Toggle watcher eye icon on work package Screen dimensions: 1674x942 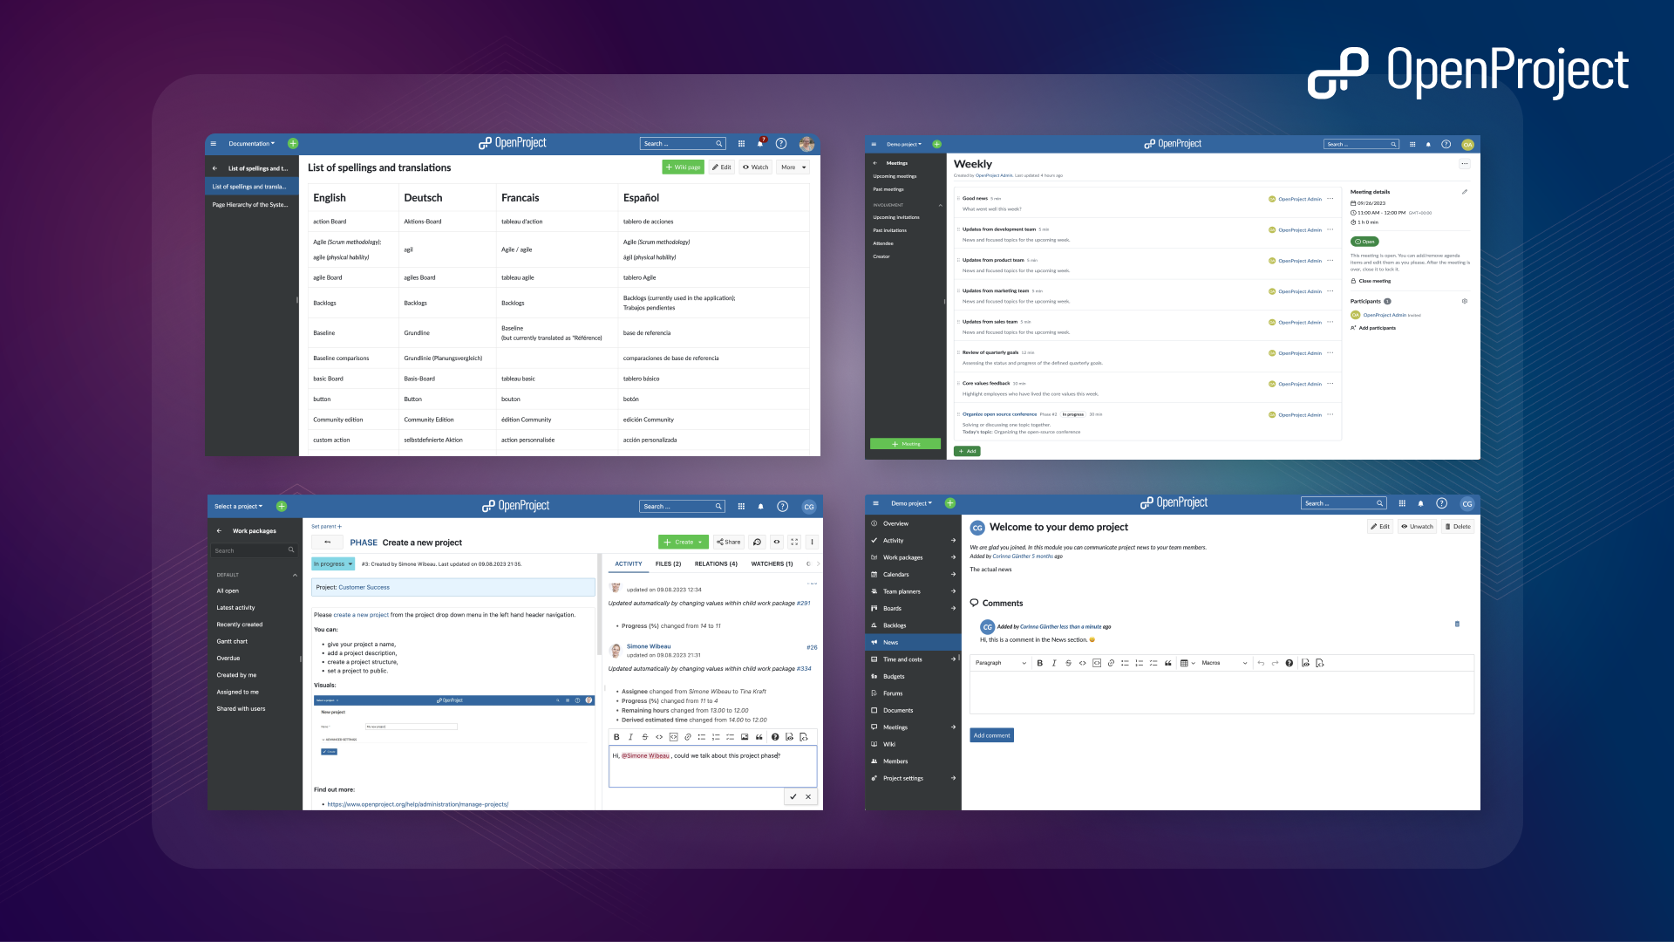coord(776,542)
